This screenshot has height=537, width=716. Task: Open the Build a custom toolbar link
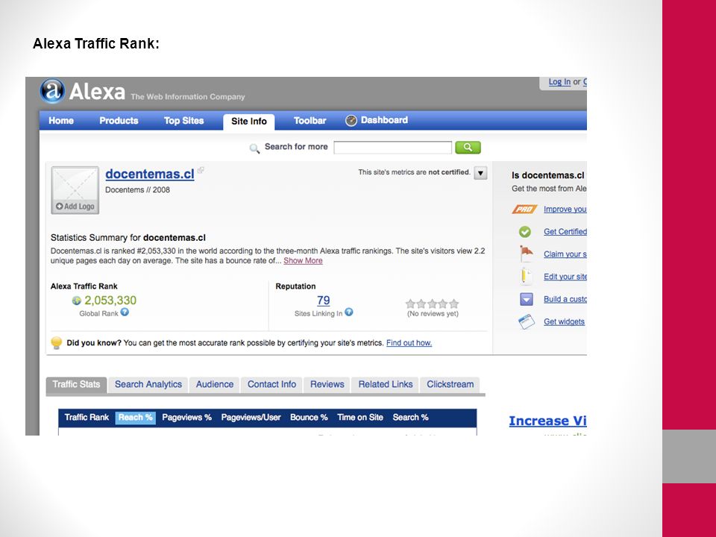coord(565,299)
